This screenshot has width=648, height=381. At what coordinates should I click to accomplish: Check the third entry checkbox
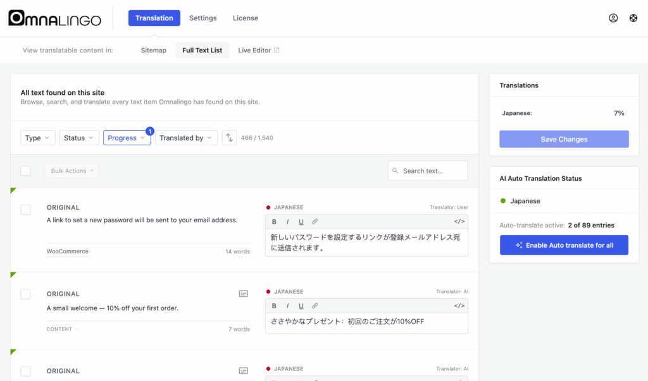point(25,371)
